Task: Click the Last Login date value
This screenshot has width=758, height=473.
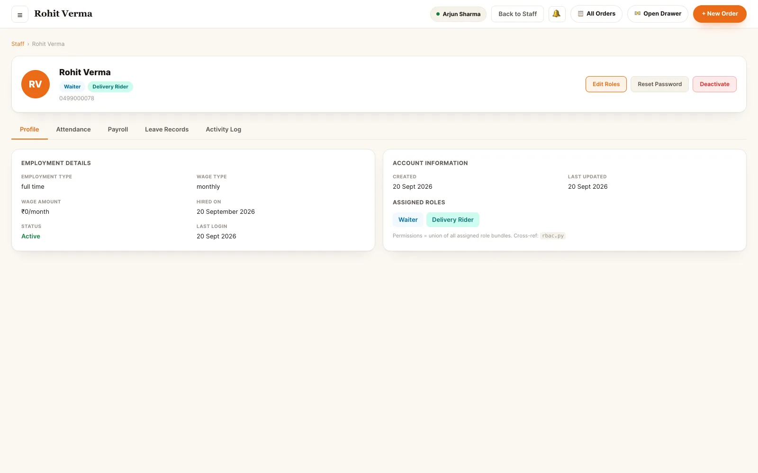Action: (216, 236)
